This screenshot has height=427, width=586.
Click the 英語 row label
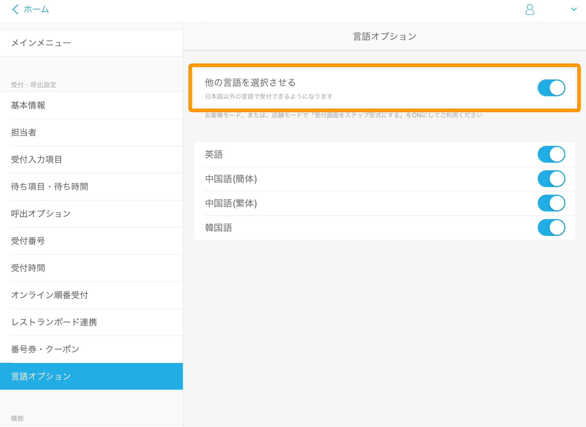pyautogui.click(x=214, y=155)
